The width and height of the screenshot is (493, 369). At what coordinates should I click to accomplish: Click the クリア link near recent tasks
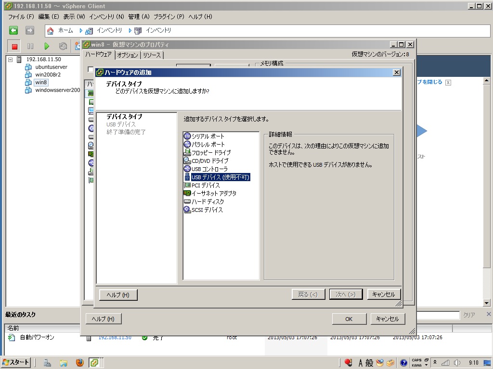pyautogui.click(x=469, y=315)
